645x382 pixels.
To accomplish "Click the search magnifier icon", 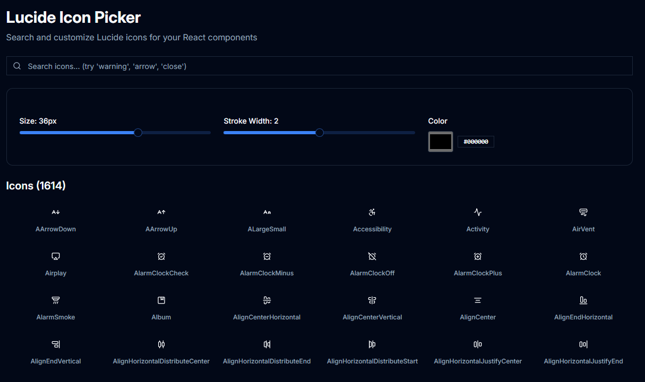I will point(17,66).
